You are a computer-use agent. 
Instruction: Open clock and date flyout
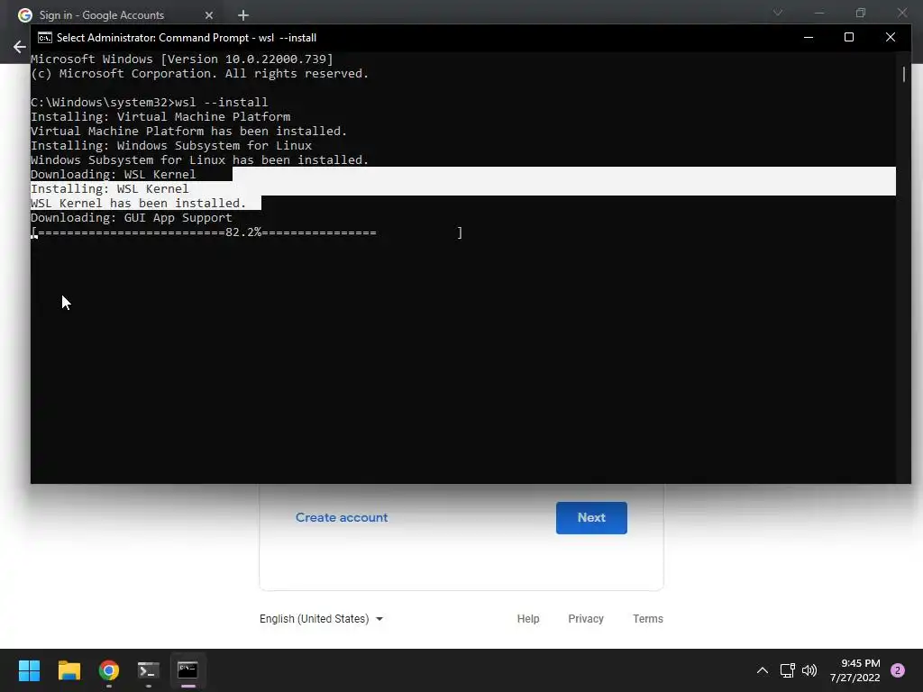tap(854, 670)
